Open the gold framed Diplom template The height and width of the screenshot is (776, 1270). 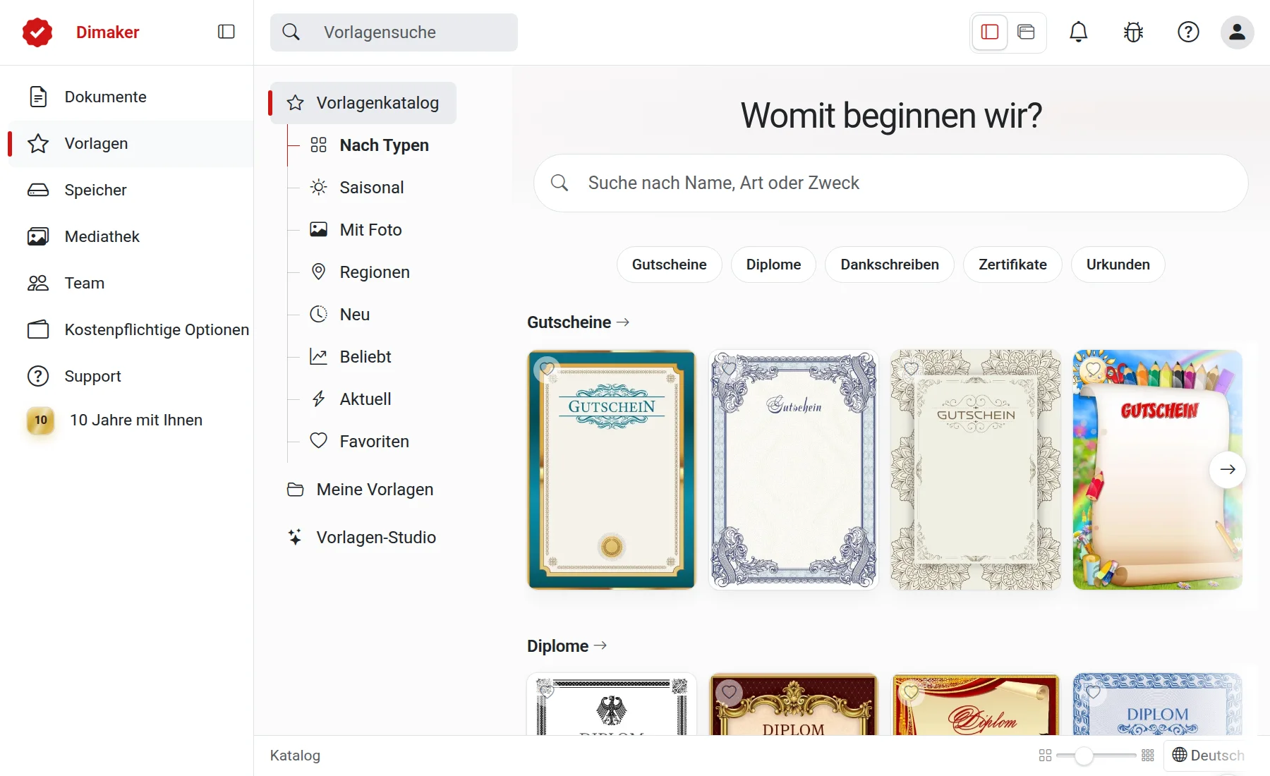[794, 705]
